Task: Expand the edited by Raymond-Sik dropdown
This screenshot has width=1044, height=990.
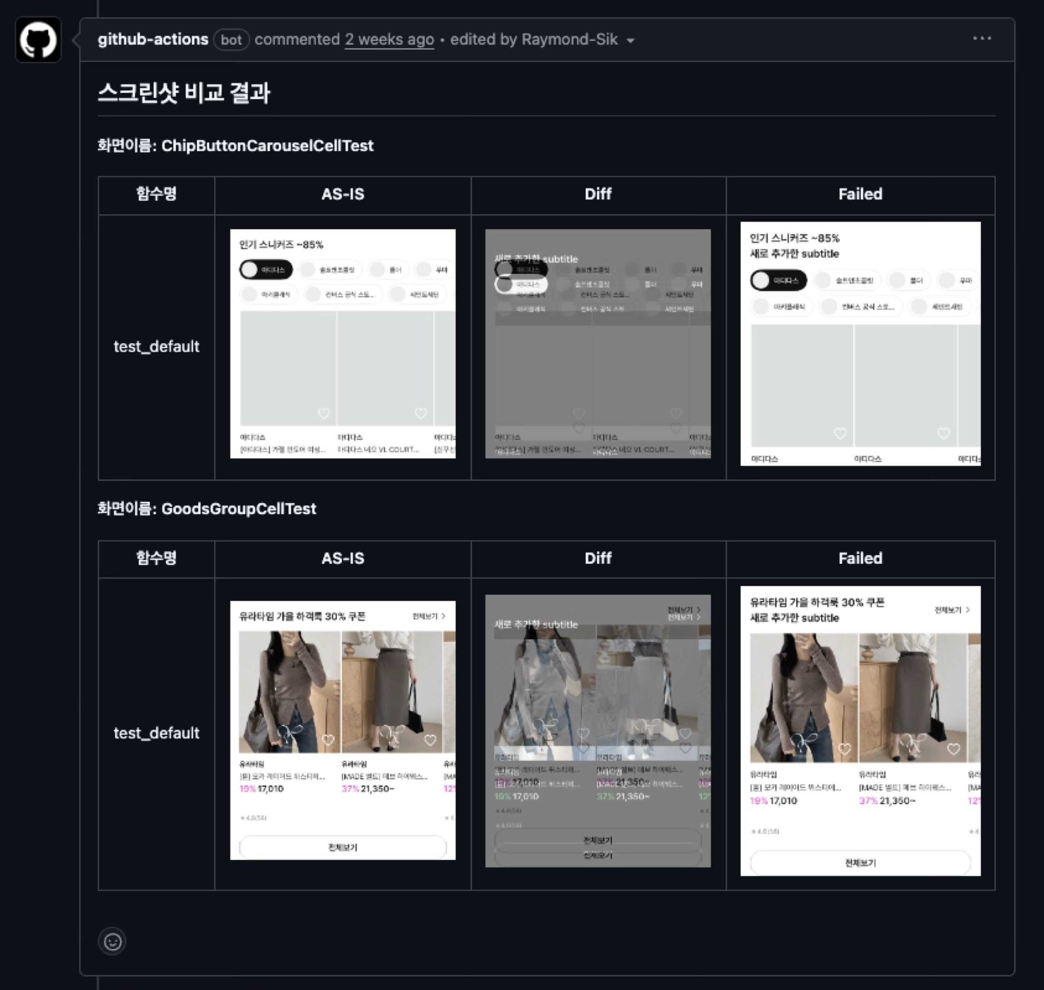Action: [630, 40]
